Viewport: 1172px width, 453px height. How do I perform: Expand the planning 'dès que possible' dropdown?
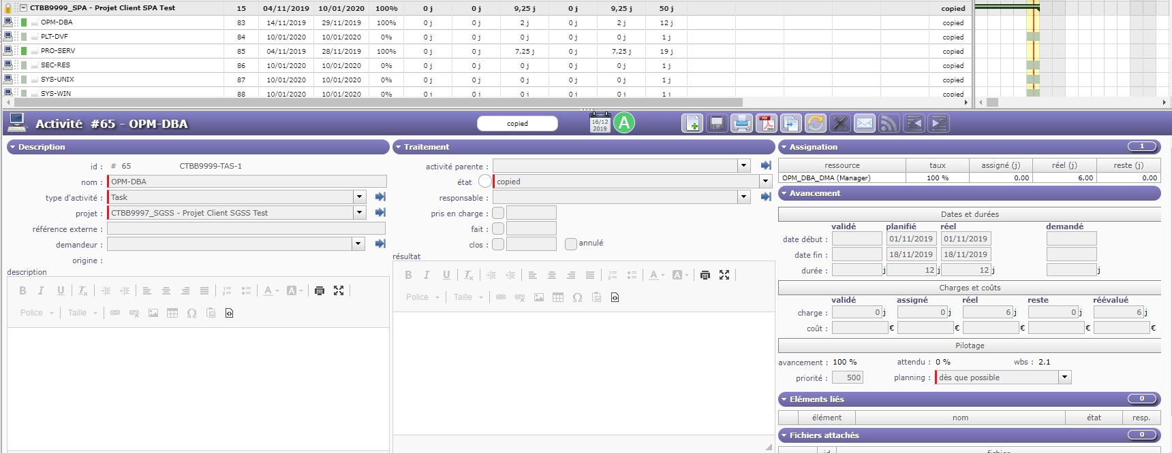1064,377
